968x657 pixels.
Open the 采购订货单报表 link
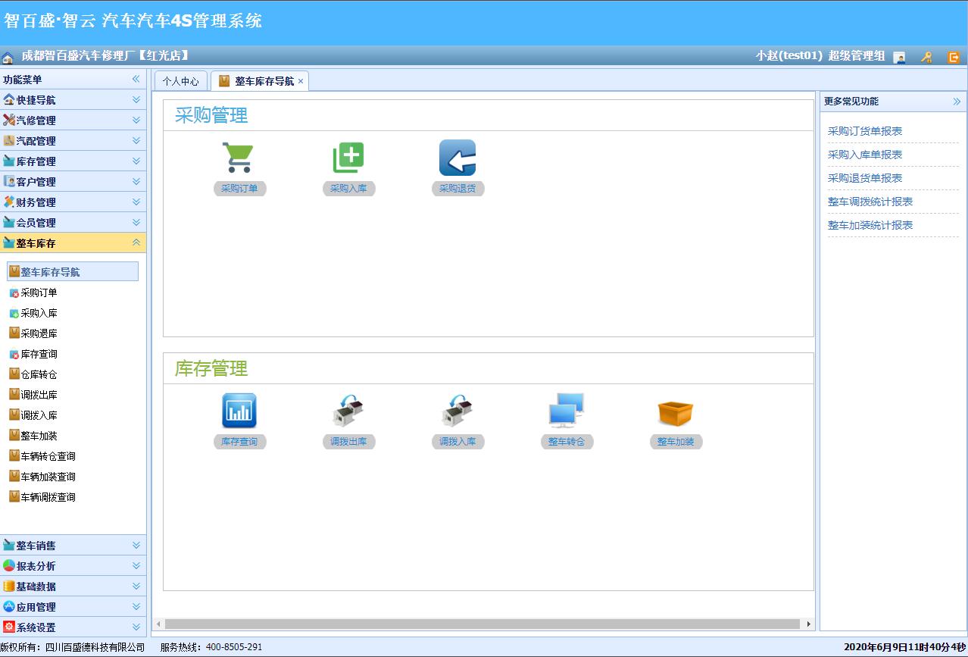(x=865, y=131)
